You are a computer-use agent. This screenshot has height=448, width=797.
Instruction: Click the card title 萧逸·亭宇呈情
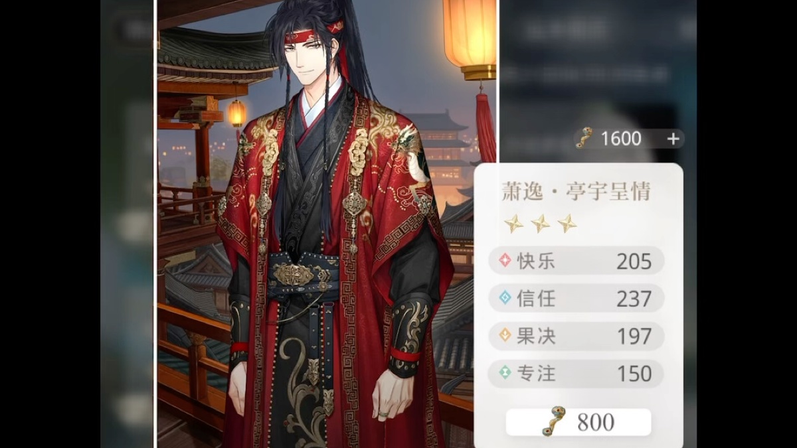(576, 192)
